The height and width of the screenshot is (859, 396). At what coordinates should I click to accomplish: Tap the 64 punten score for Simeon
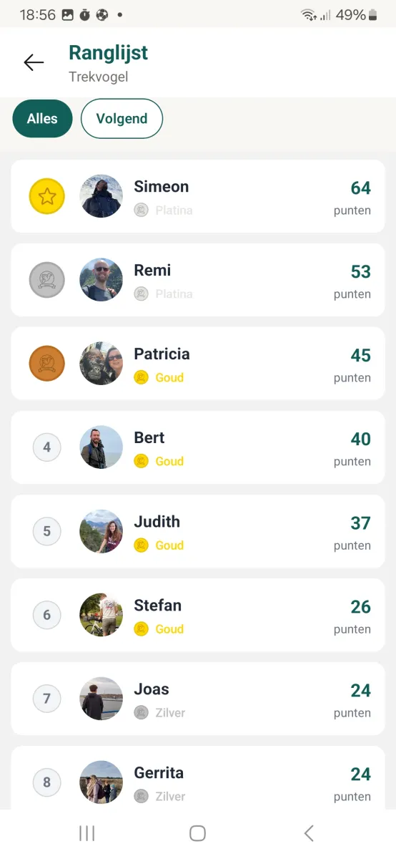pyautogui.click(x=352, y=198)
